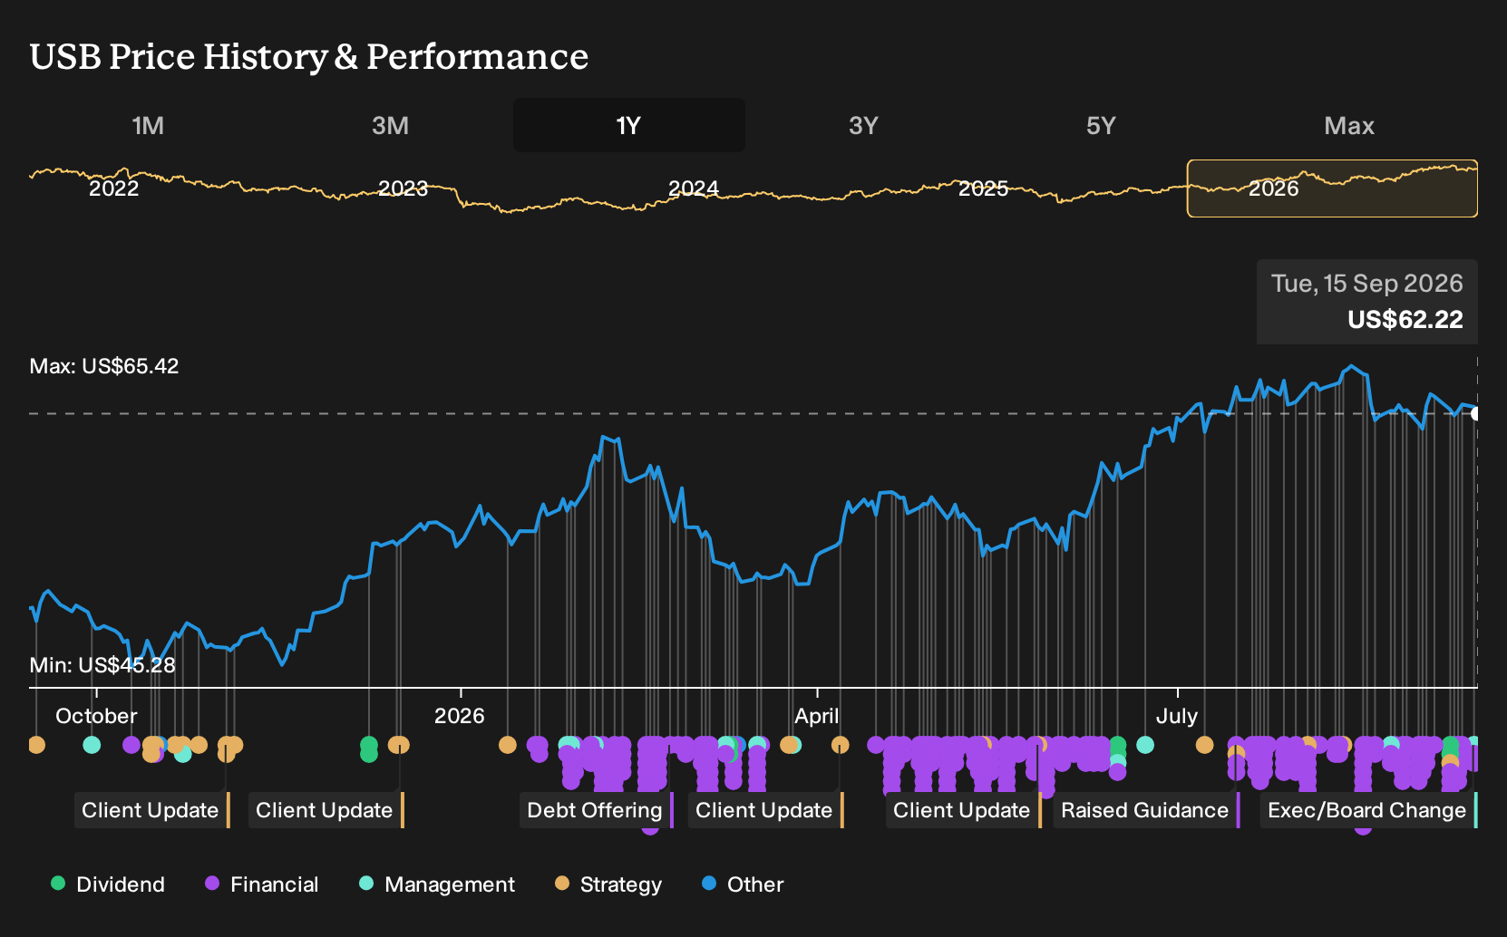
Task: Toggle the Strategy legend filter
Action: tap(608, 884)
